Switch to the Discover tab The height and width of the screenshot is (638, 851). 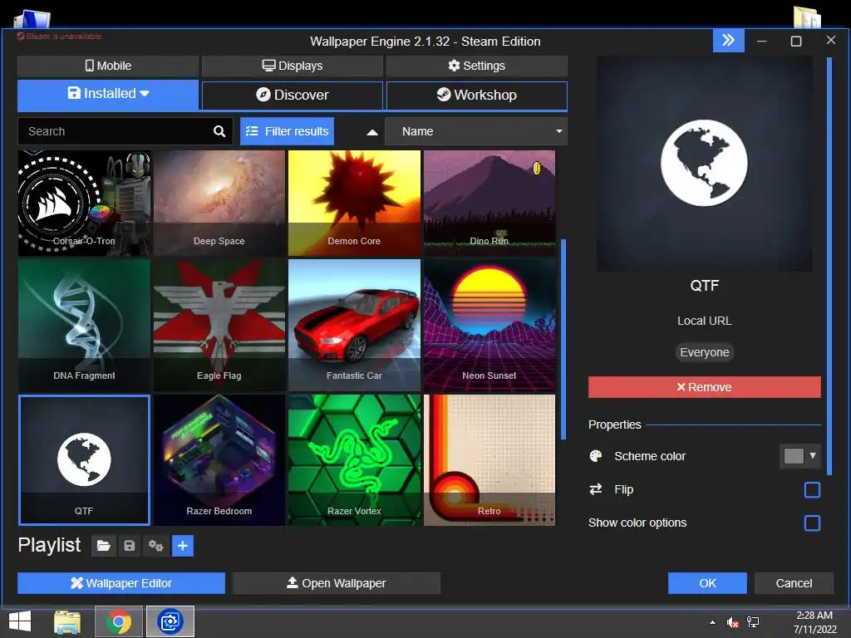click(x=293, y=95)
